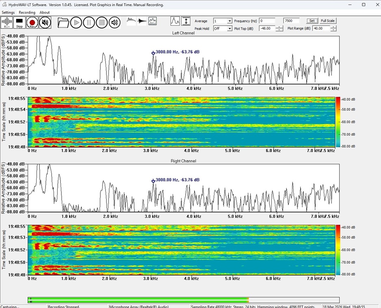Toggle the muted speaker monitor icon

[x=45, y=23]
